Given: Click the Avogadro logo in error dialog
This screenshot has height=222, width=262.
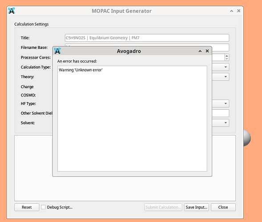Looking at the screenshot, I should [57, 51].
